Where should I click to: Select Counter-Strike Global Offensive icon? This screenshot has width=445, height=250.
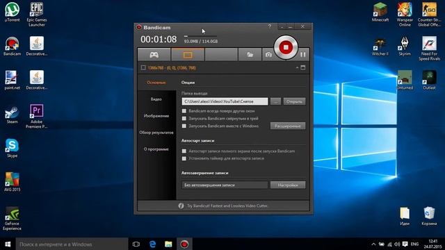(x=429, y=14)
